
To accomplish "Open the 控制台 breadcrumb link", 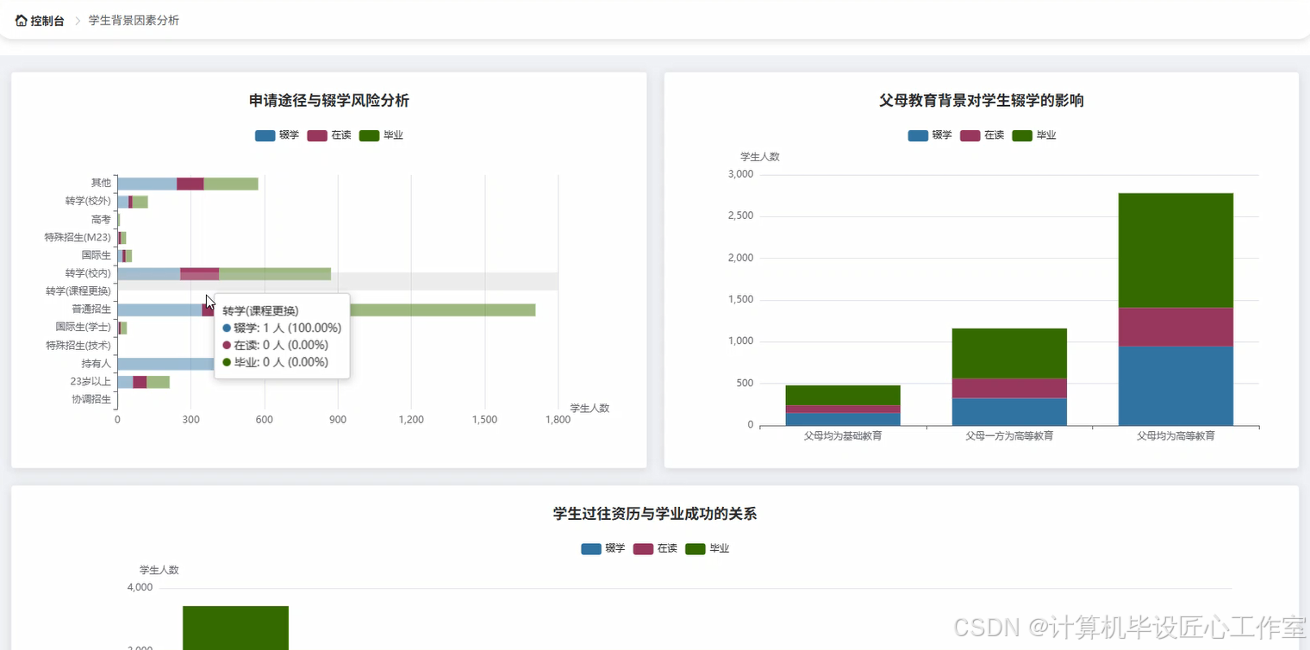I will [47, 21].
